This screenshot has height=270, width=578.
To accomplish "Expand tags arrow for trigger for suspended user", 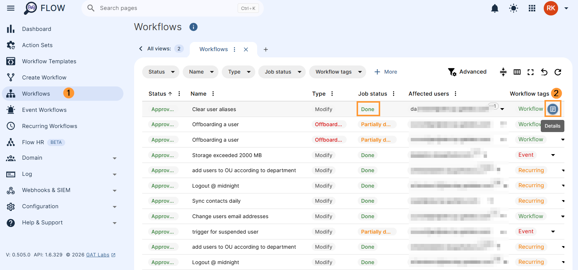I will point(553,231).
